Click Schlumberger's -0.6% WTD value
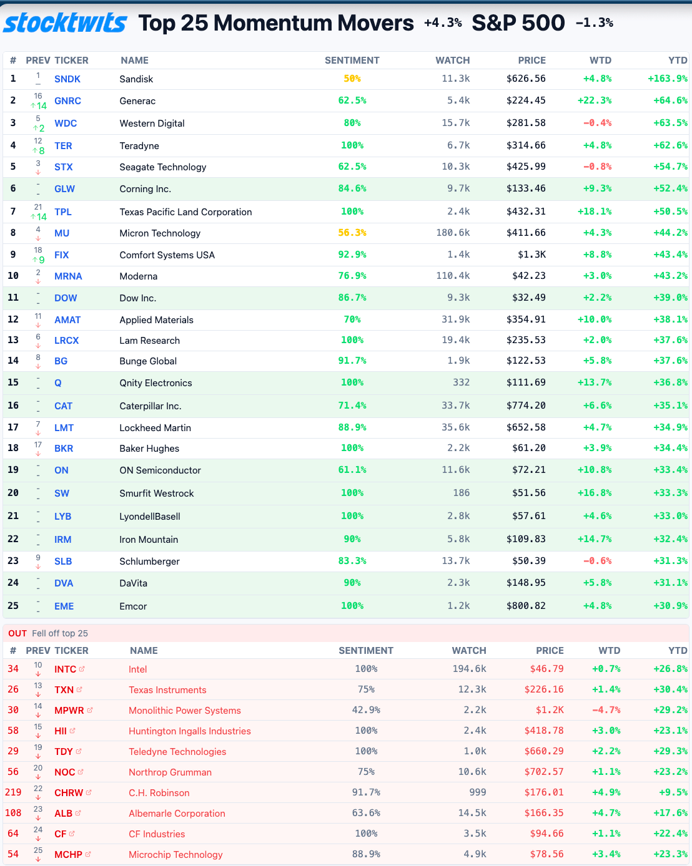Viewport: 692px width, 866px height. (x=597, y=562)
